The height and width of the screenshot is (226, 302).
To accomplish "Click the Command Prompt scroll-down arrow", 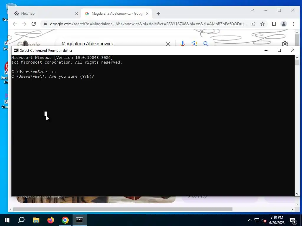I will pos(297,194).
